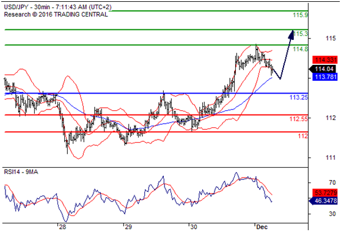341x232 pixels.
Task: Click the 114.8 resistance label
Action: point(300,49)
